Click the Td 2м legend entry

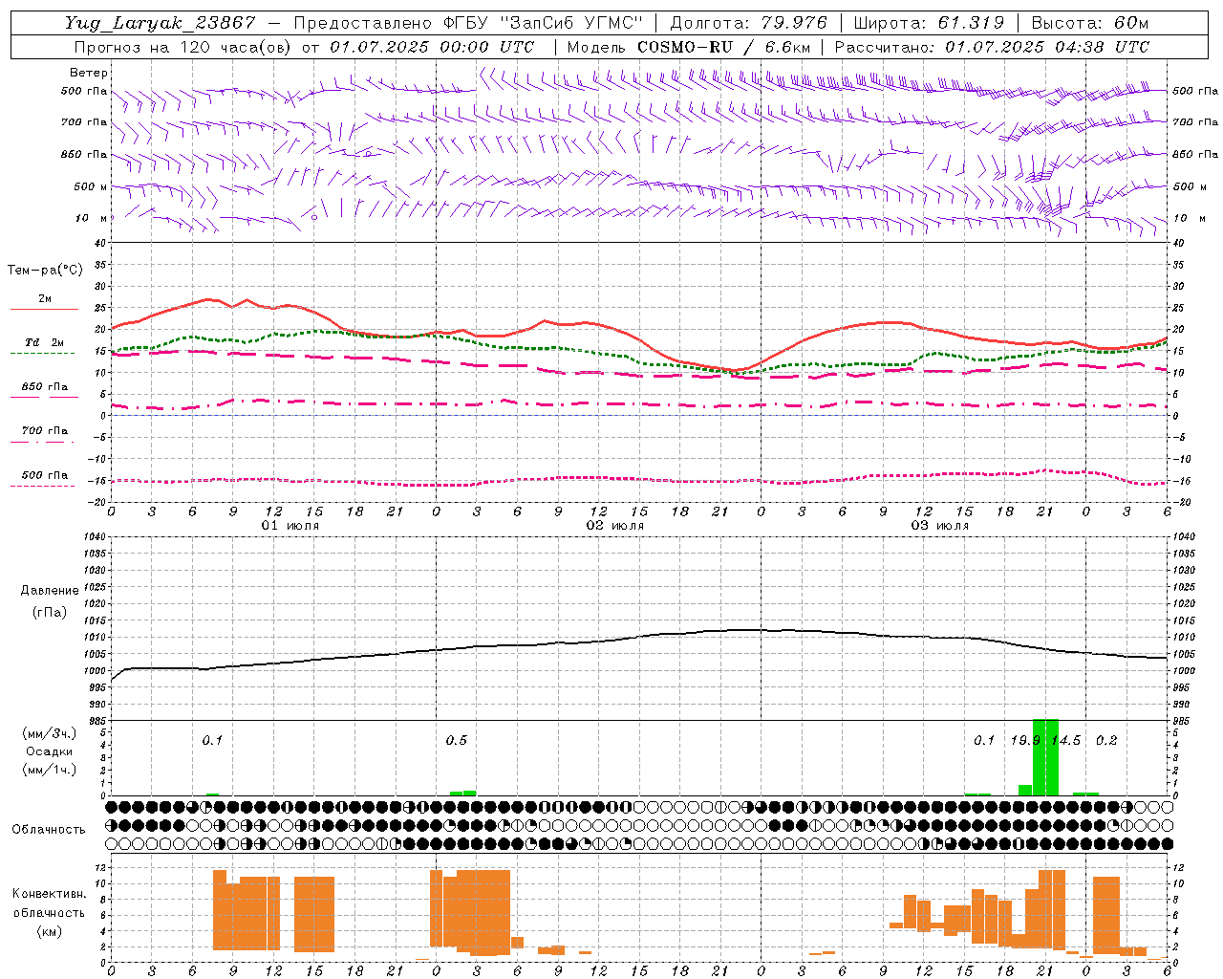45,342
